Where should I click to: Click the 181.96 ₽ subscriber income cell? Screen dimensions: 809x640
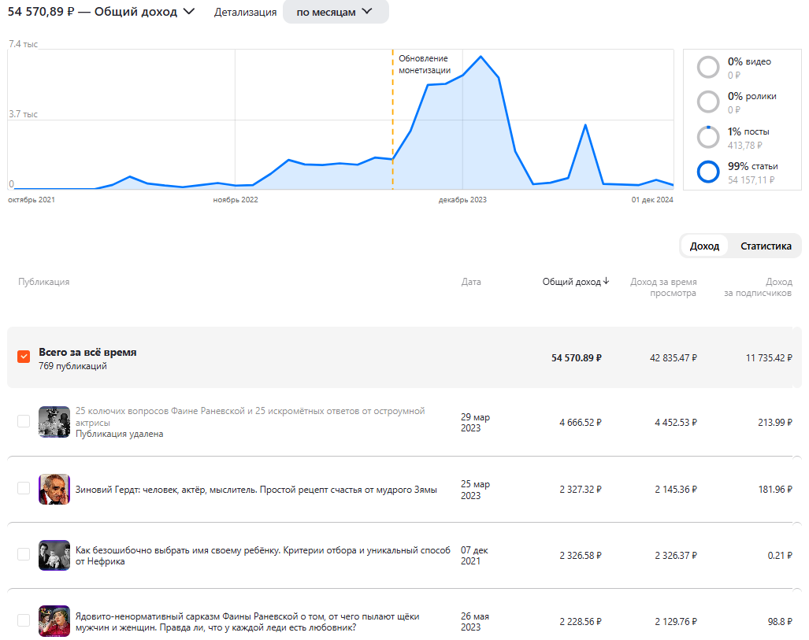tap(775, 490)
